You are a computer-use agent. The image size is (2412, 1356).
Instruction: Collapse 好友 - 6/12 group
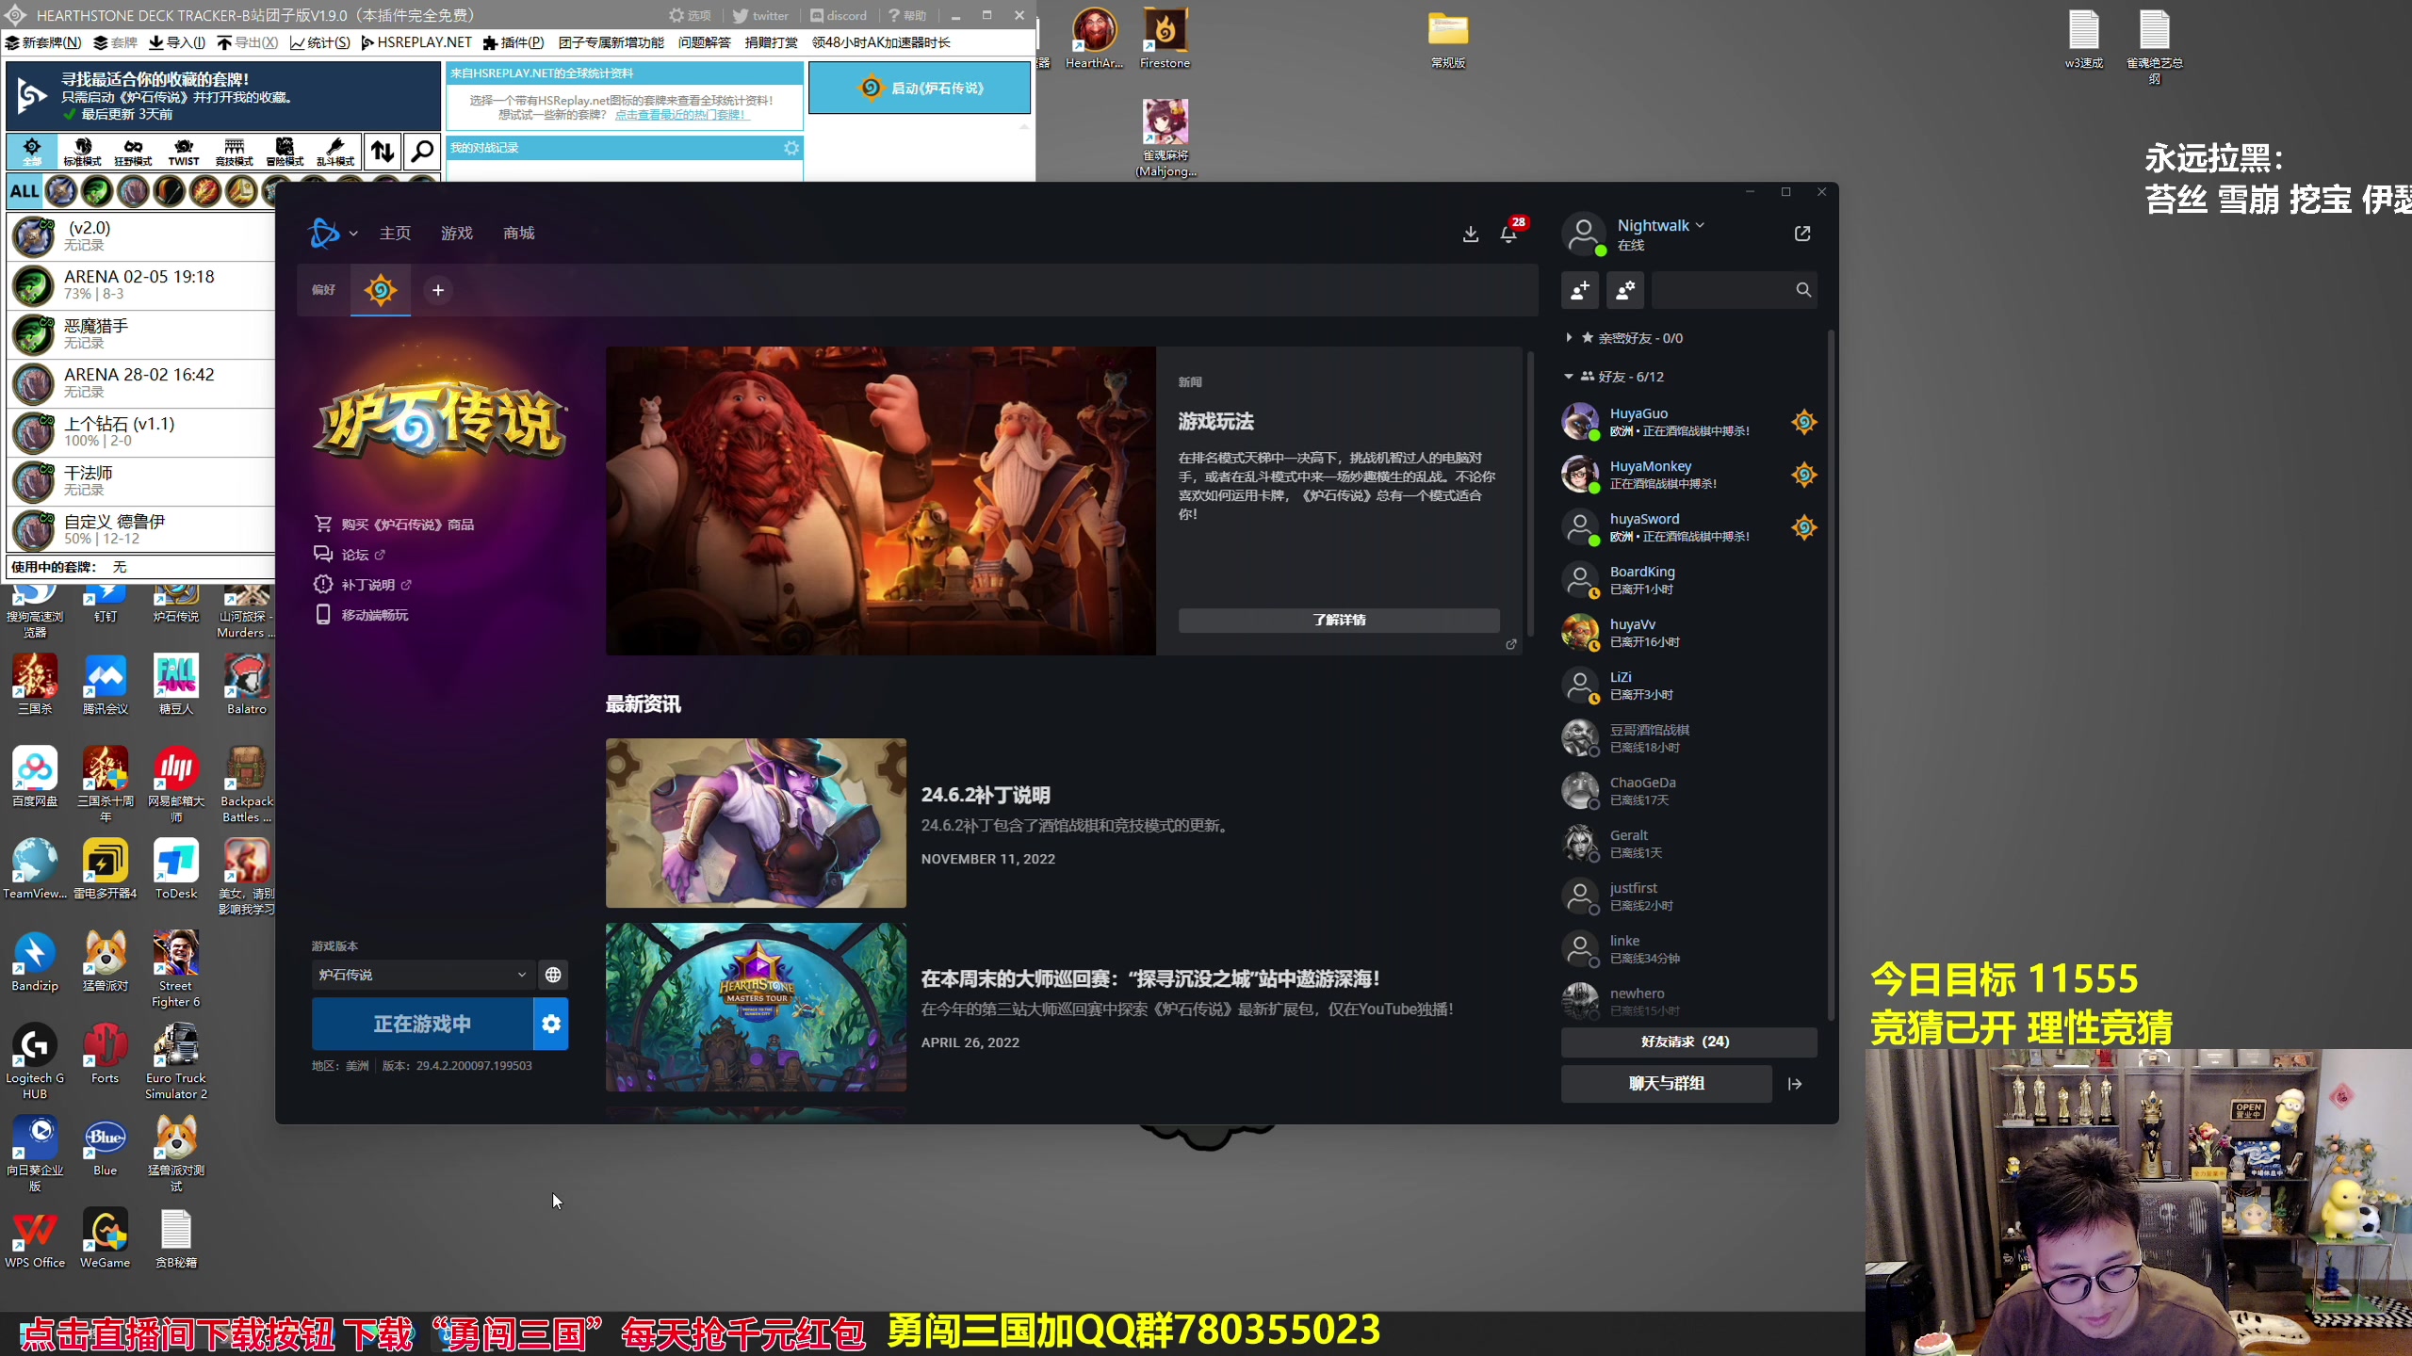[x=1615, y=377]
